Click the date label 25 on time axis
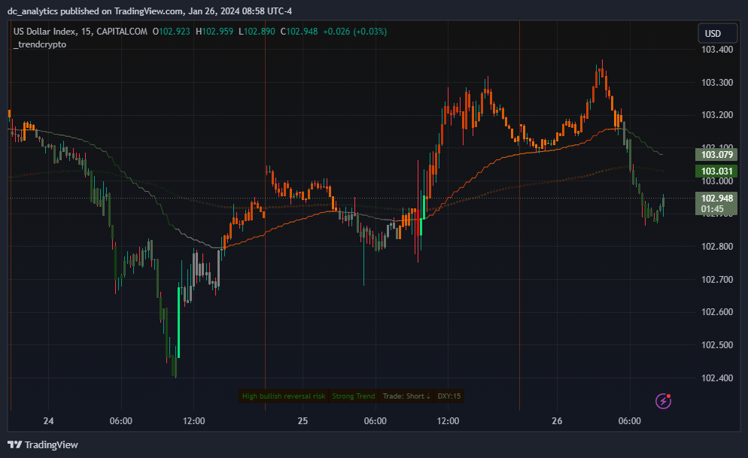This screenshot has height=458, width=748. point(303,421)
